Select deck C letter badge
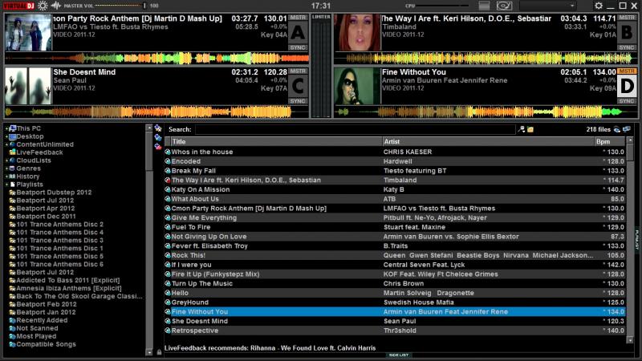The width and height of the screenshot is (642, 361). 298,87
